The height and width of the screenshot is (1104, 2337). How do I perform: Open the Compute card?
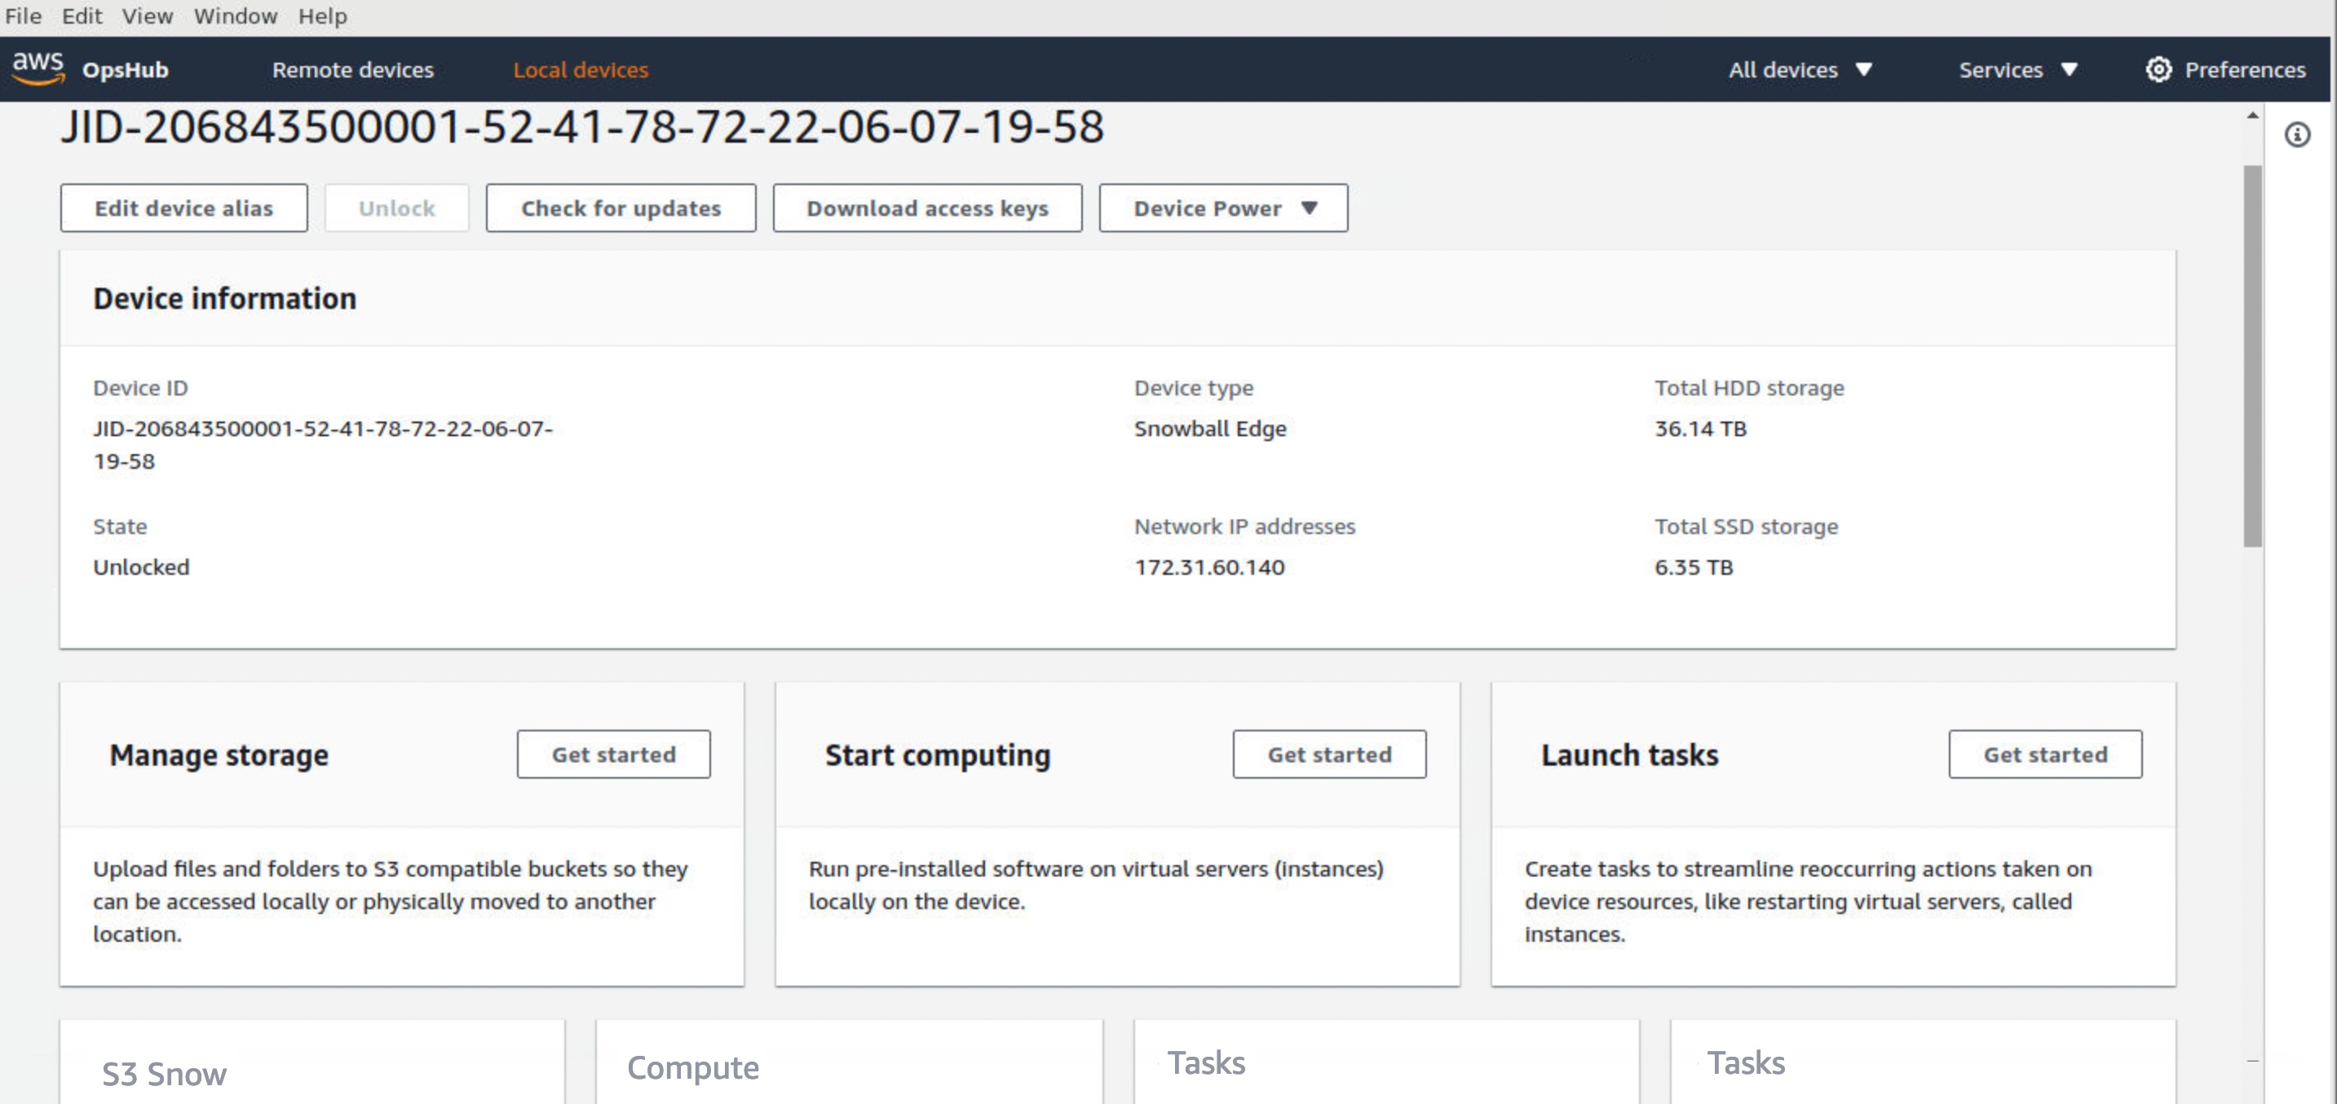[x=849, y=1062]
